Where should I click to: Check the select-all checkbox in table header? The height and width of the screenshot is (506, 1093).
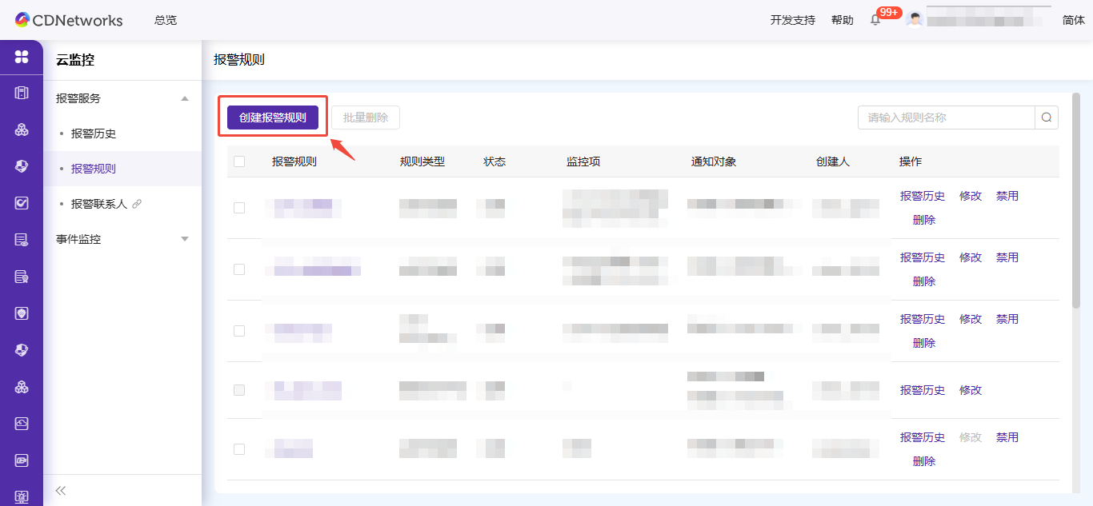(238, 161)
